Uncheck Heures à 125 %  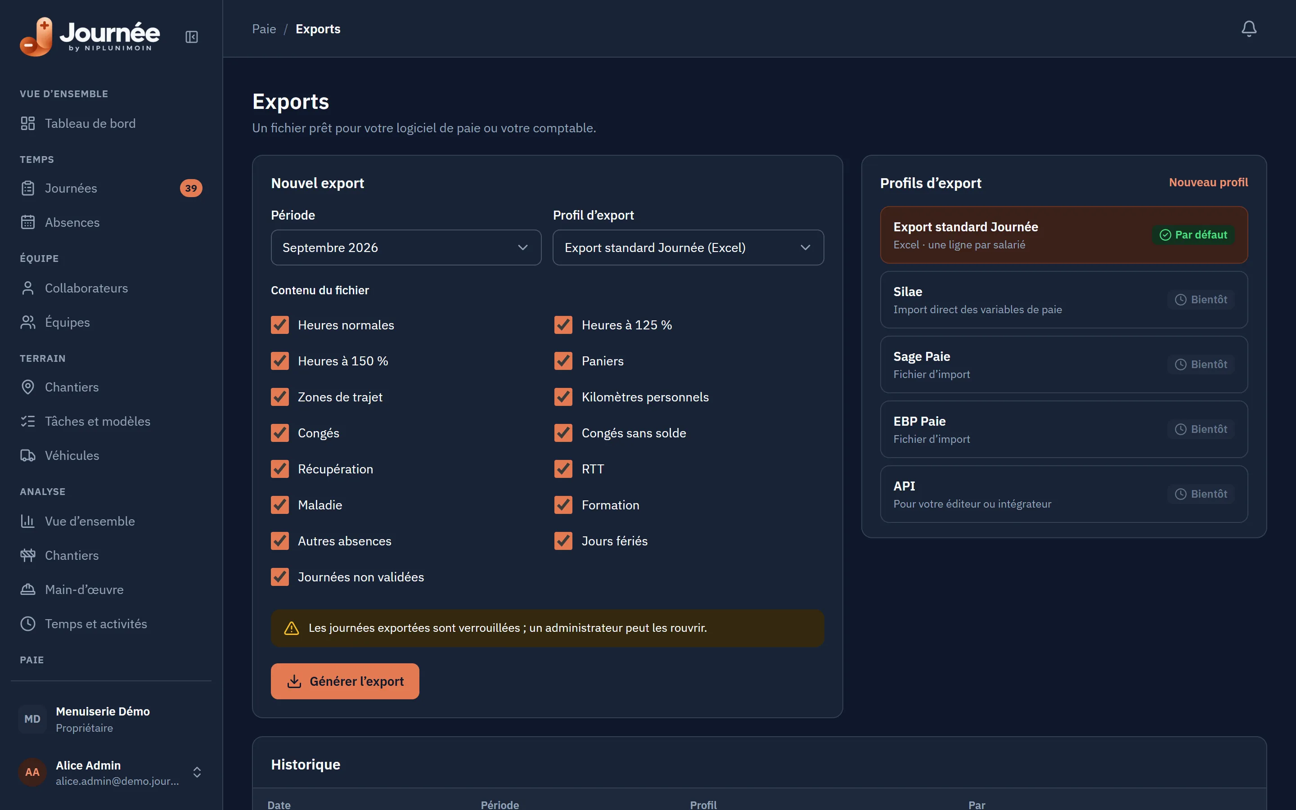(x=563, y=325)
